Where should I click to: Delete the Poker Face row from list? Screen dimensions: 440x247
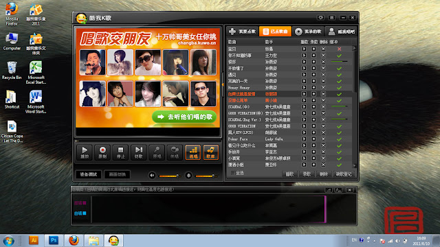323,139
